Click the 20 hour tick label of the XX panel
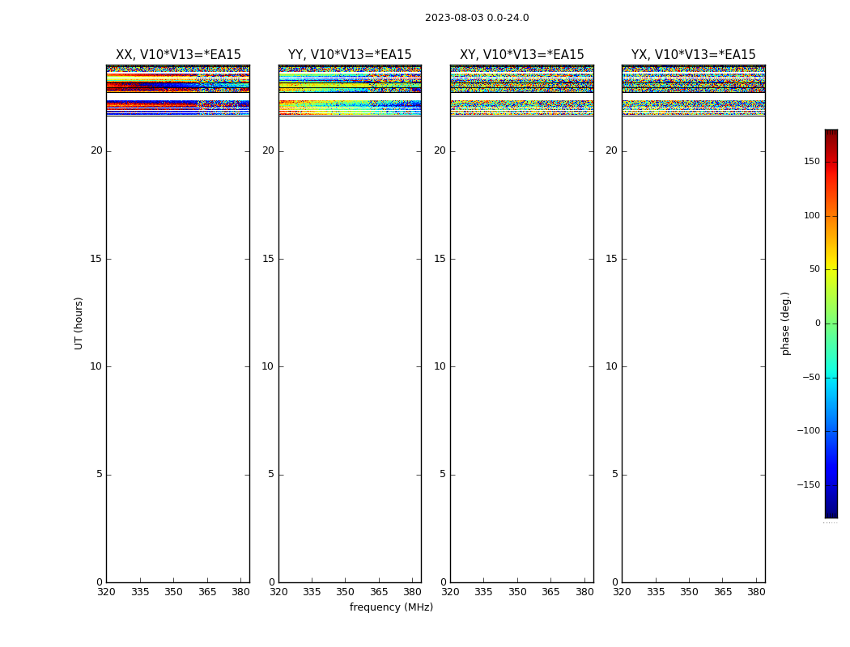The width and height of the screenshot is (850, 647). point(96,150)
